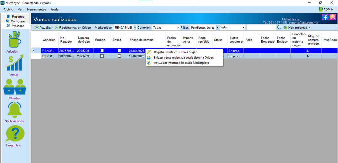This screenshot has height=163, width=338.
Task: Open the Herramientas menu in menu bar
Action: coord(36,9)
